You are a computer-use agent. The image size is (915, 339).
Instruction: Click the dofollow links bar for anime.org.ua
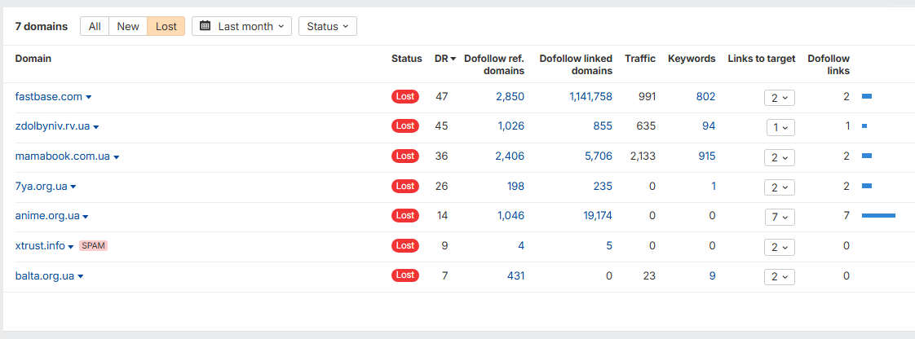click(x=878, y=216)
